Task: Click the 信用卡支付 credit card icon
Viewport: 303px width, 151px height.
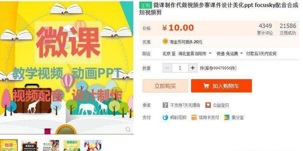Action: click(x=194, y=117)
